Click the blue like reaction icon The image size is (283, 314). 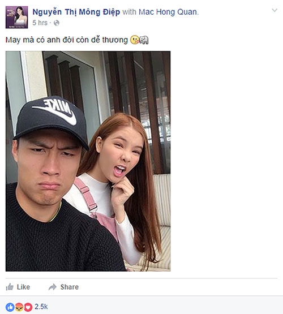(10, 307)
